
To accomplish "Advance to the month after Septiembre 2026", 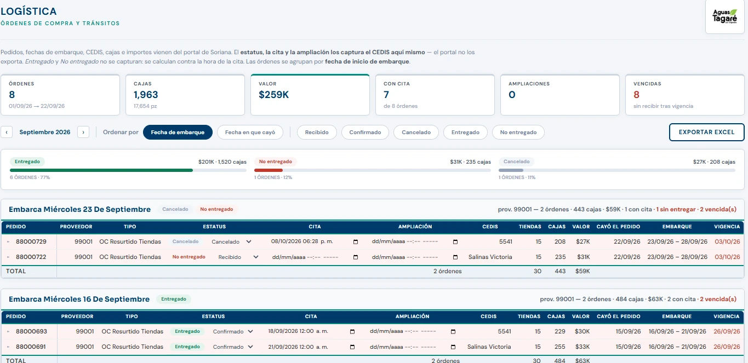I will 83,132.
